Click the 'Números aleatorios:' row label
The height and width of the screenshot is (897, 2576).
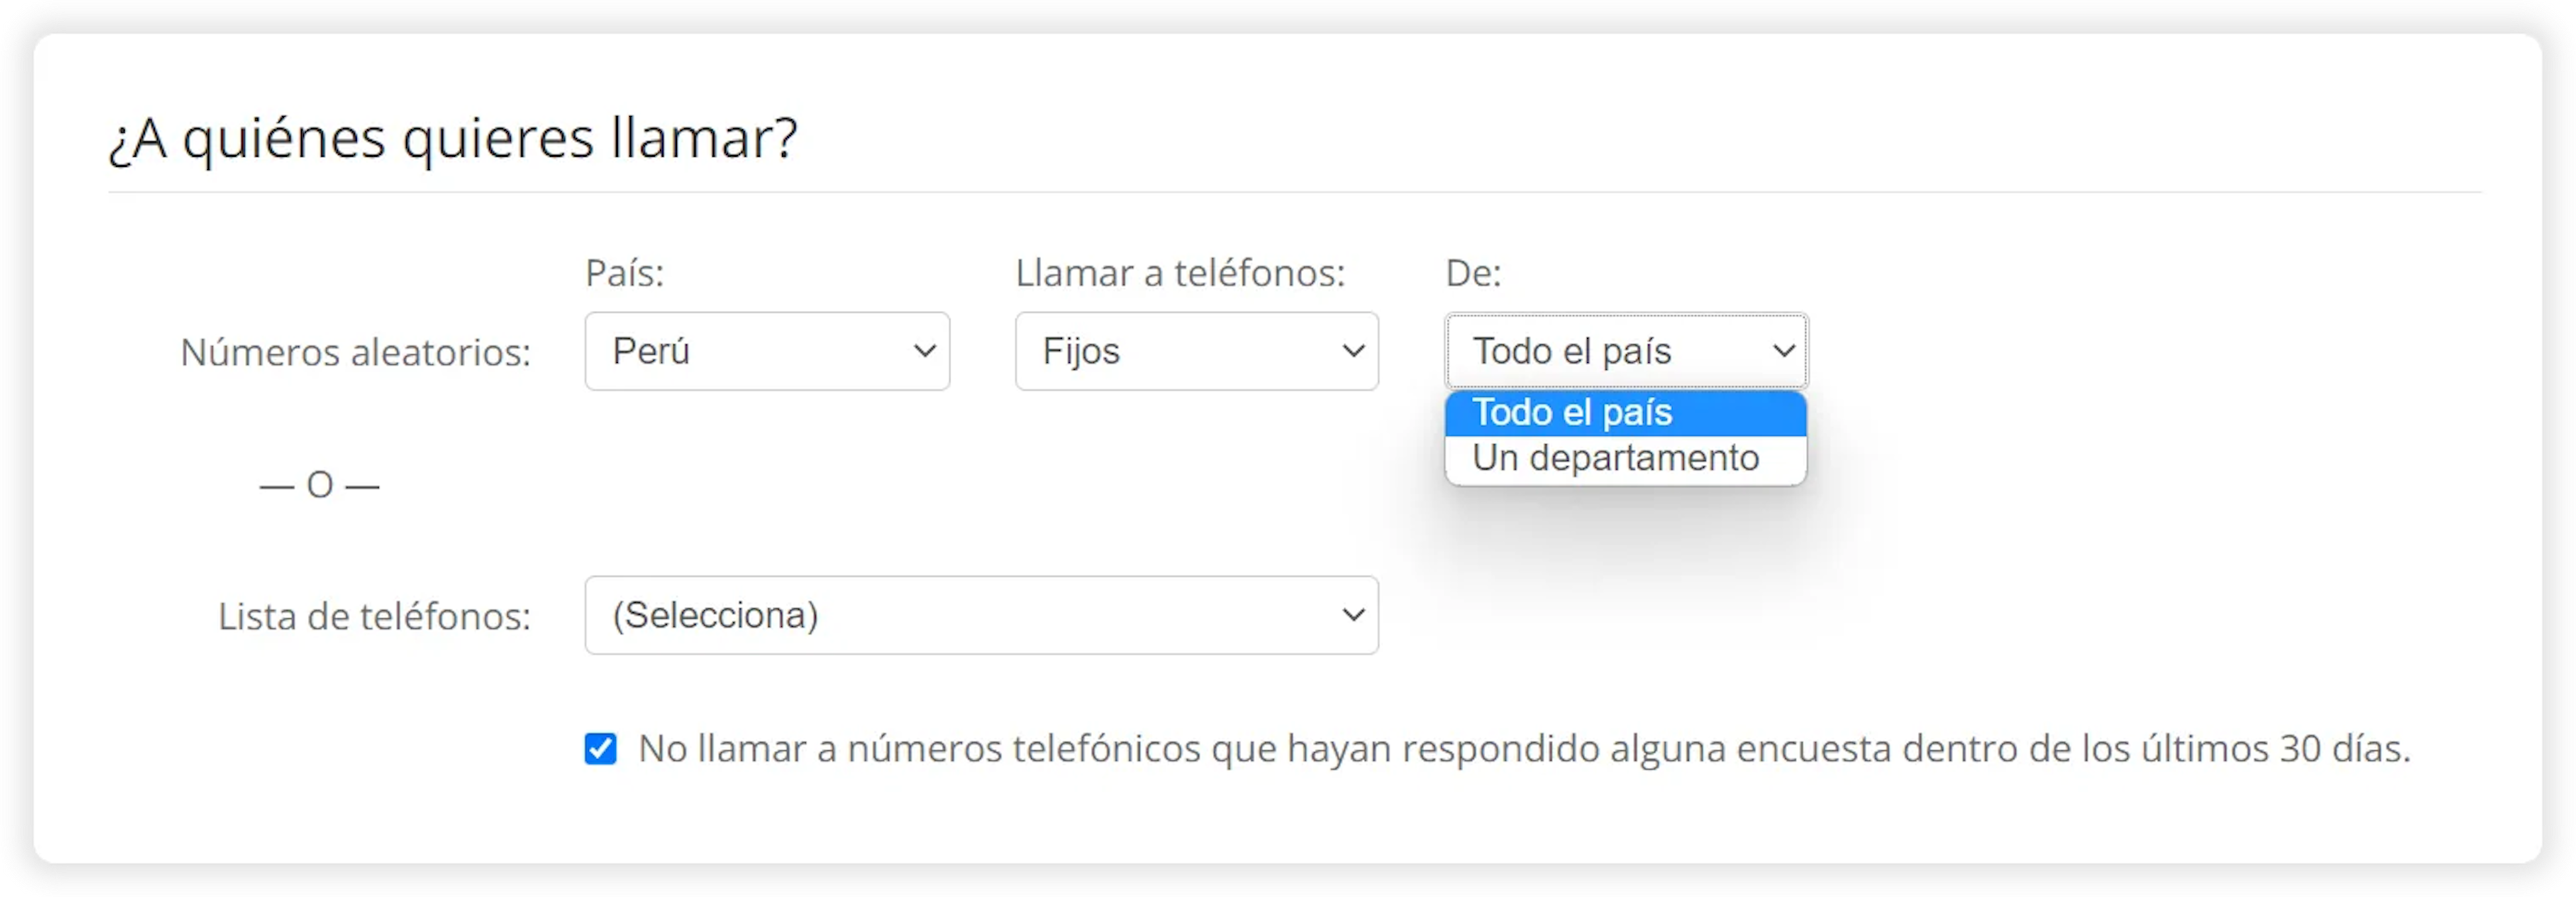356,352
